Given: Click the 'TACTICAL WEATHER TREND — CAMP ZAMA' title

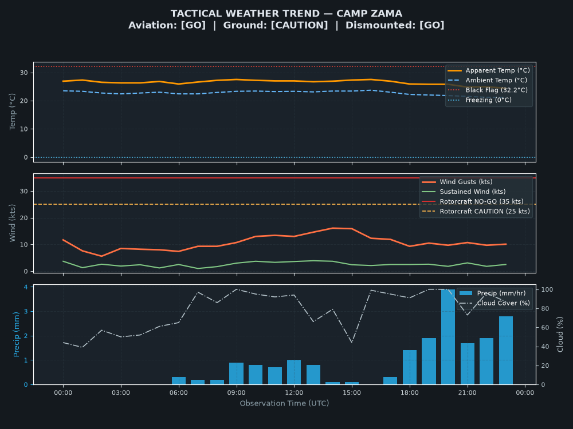Looking at the screenshot, I should (286, 14).
